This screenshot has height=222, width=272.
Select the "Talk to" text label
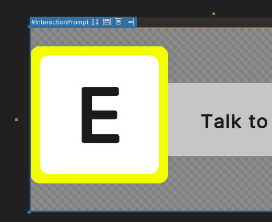pyautogui.click(x=234, y=121)
